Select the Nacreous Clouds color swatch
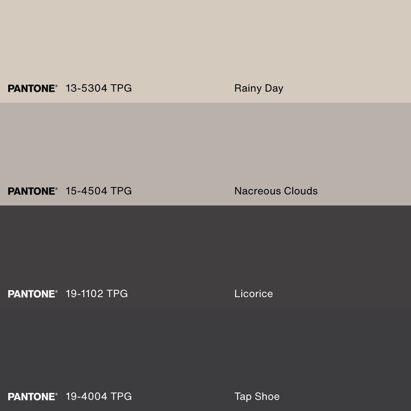Screen dimensions: 411x411 (205, 154)
